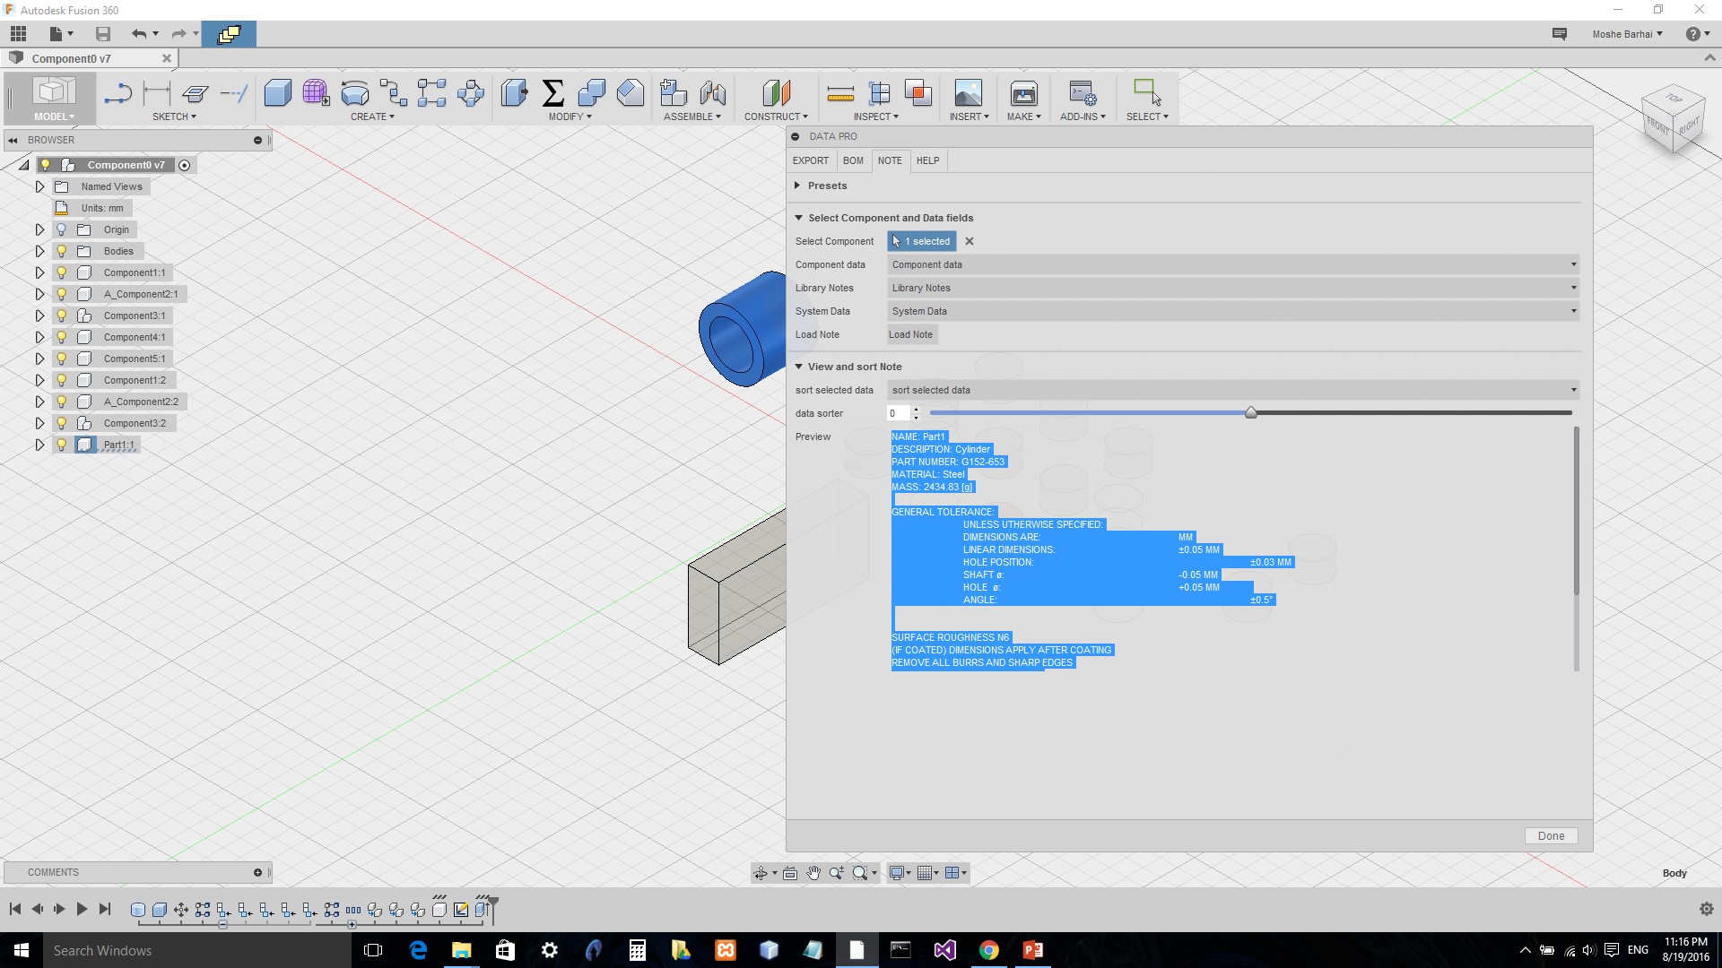Toggle activate radio button on Component0 v7
The width and height of the screenshot is (1722, 968).
(184, 165)
